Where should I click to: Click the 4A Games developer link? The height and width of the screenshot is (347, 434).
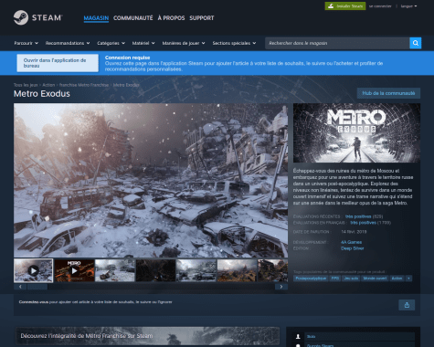[x=351, y=242]
